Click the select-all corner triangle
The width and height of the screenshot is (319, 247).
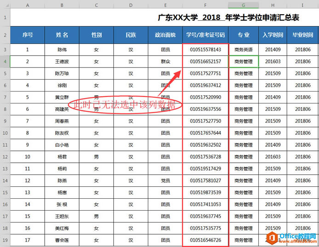pos(5,5)
